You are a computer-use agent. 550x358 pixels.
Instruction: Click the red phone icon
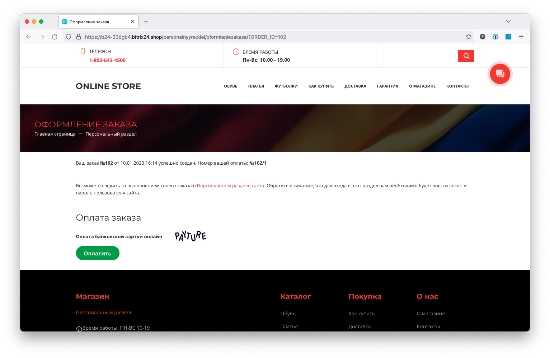click(x=83, y=51)
